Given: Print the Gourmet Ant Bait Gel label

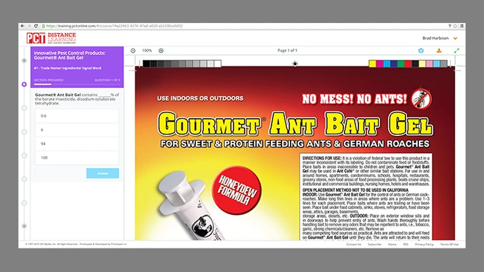Looking at the screenshot, I should 421,51.
